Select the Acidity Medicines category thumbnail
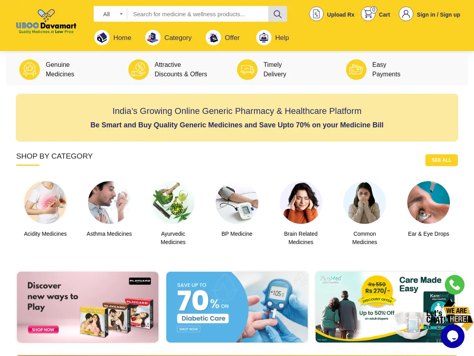Screen dimensions: 474x356 click(45, 203)
